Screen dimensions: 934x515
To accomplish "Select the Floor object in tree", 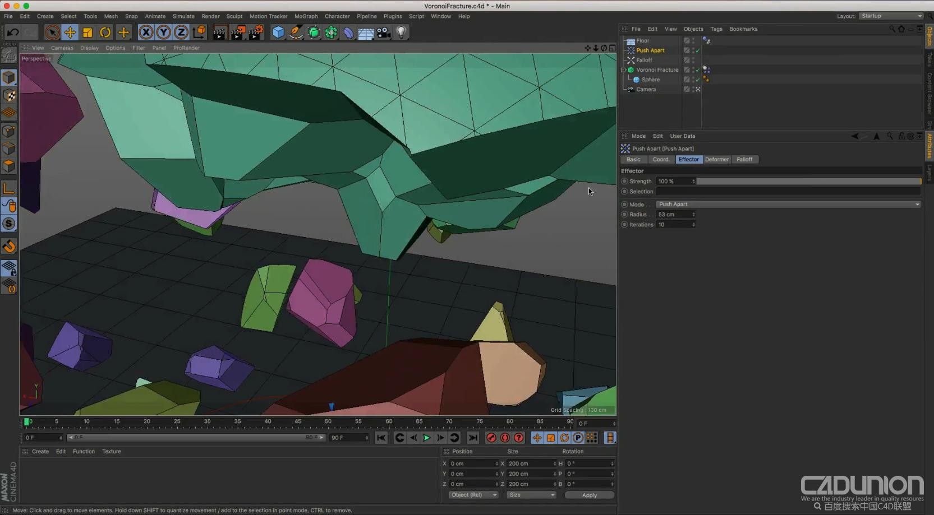I will click(x=643, y=41).
